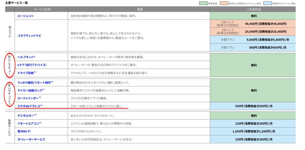Open the ヘルプネット service link

(x=26, y=57)
